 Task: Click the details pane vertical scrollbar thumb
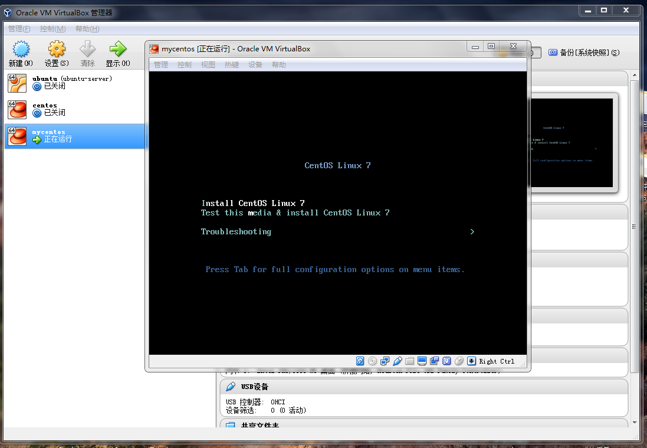pos(635,226)
